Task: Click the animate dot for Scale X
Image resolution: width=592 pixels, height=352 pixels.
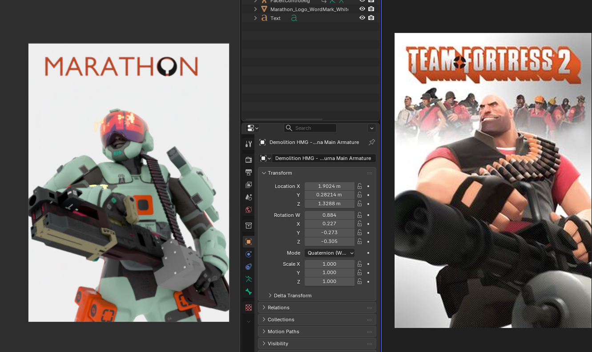Action: 368,264
